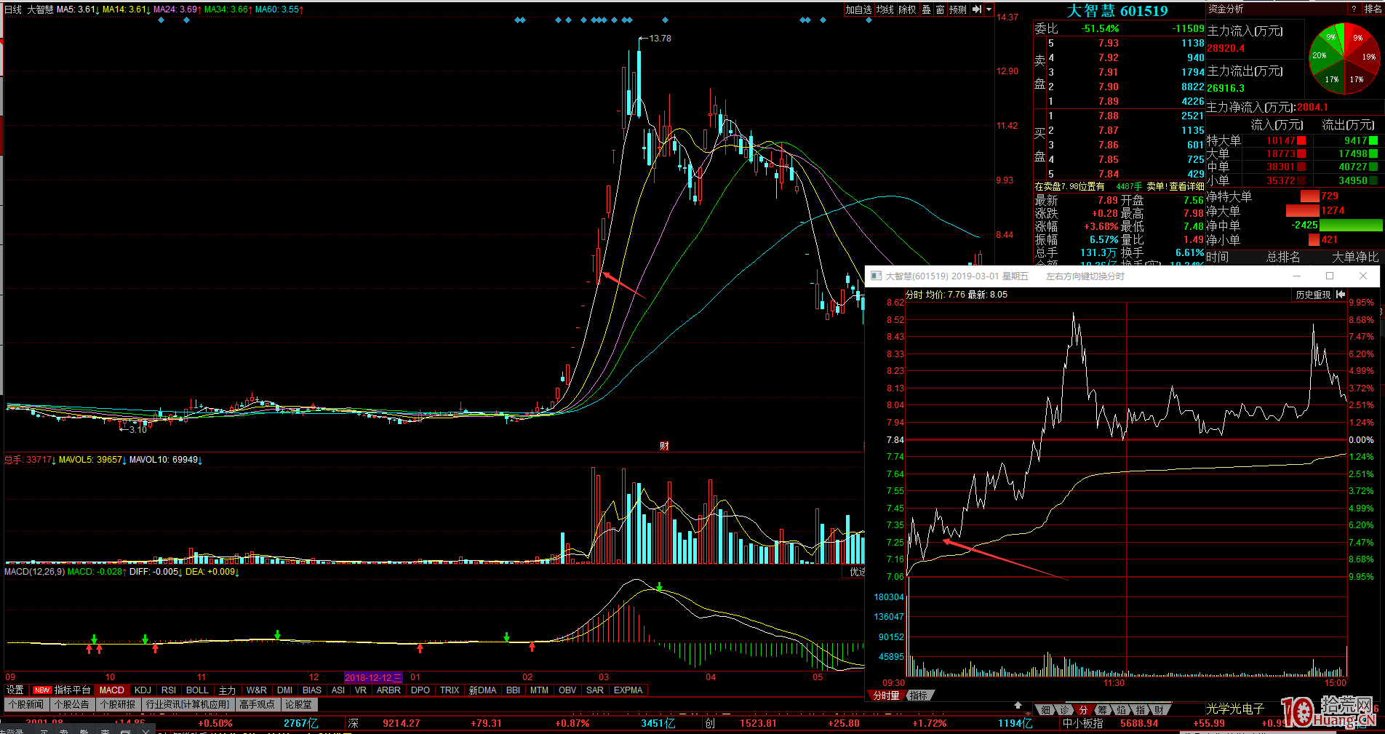The width and height of the screenshot is (1385, 734).
Task: Open the 高手观点 expert opinions tab
Action: (257, 704)
